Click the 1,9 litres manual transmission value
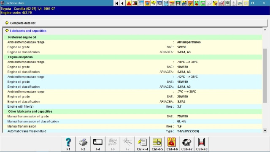 pos(179,126)
